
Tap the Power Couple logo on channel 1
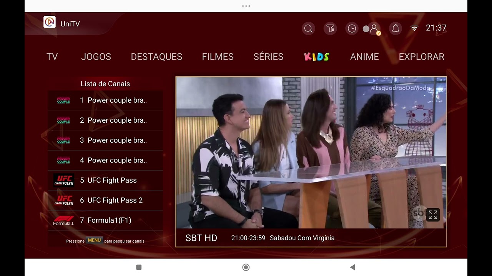(x=63, y=100)
